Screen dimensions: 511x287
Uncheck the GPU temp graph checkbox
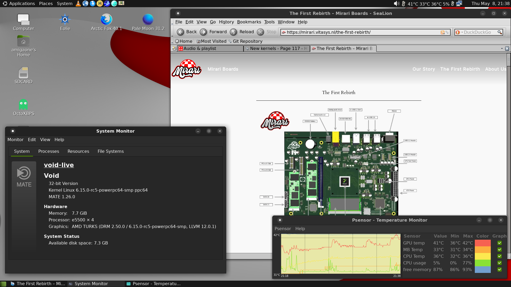pyautogui.click(x=500, y=243)
